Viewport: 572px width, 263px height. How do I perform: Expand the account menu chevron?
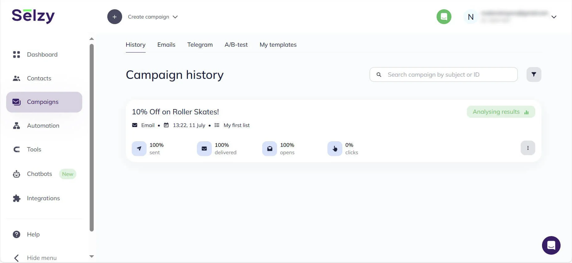tap(554, 17)
